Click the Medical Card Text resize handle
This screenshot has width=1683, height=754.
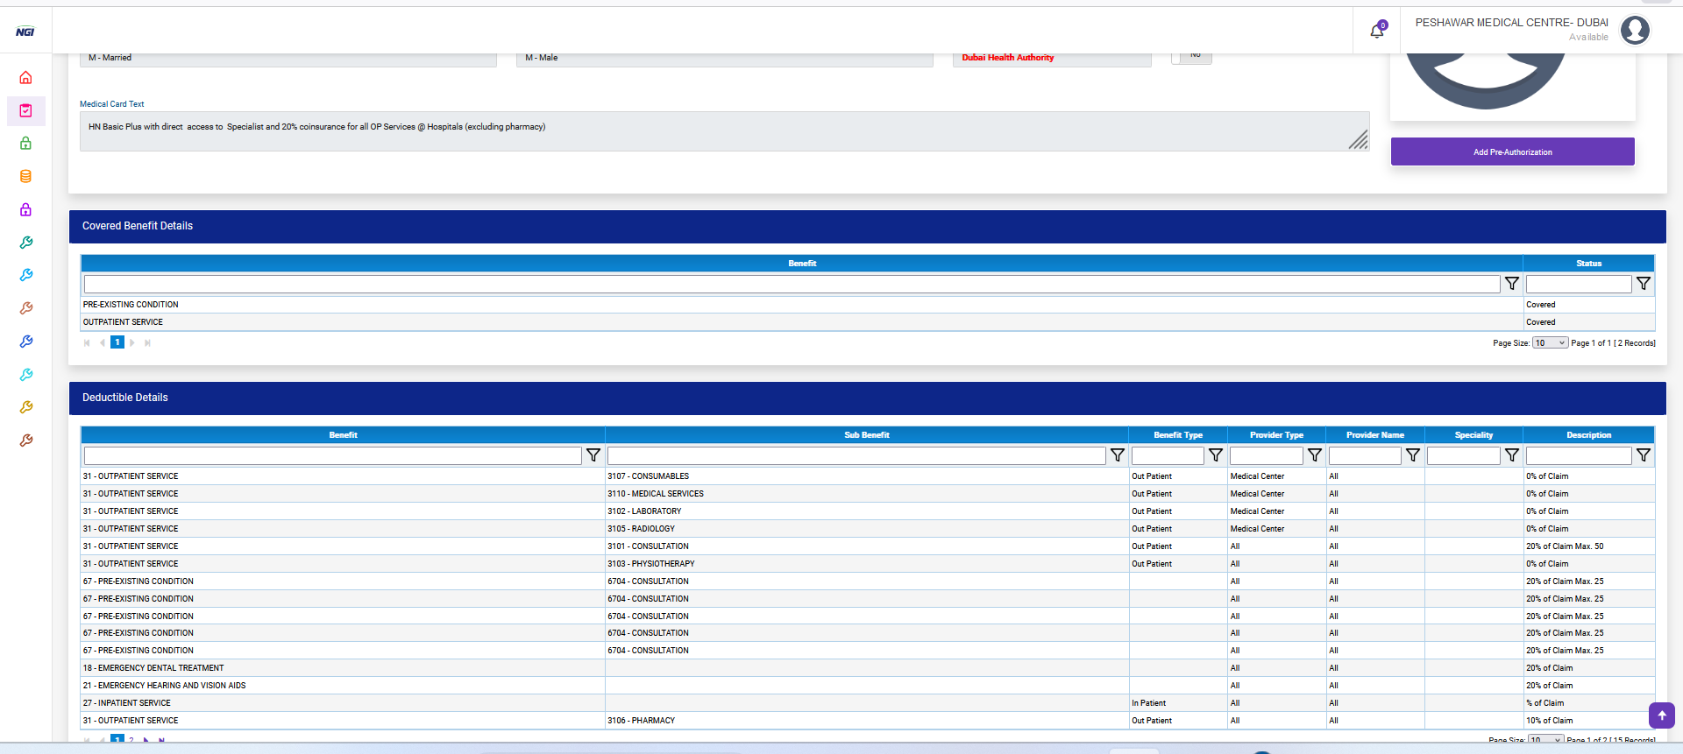pos(1358,140)
